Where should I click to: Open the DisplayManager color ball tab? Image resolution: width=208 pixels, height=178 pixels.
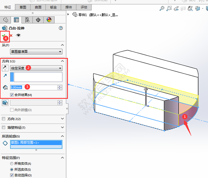pyautogui.click(x=49, y=20)
